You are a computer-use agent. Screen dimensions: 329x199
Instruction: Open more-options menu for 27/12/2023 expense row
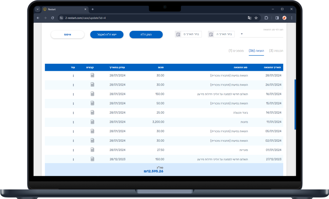click(73, 160)
